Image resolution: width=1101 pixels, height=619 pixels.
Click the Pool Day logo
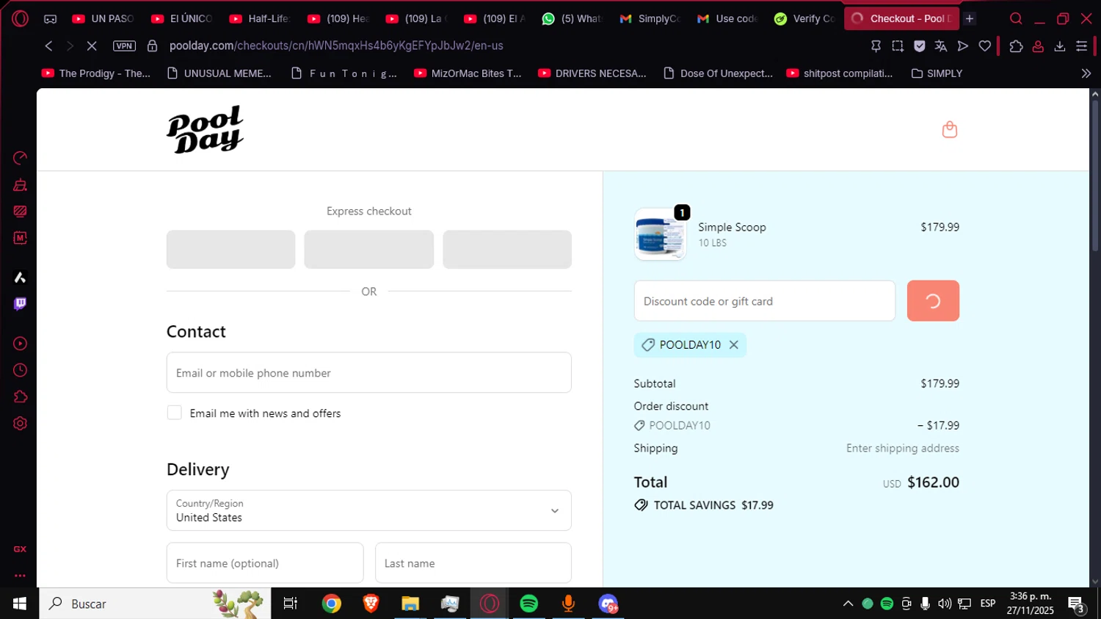tap(205, 130)
